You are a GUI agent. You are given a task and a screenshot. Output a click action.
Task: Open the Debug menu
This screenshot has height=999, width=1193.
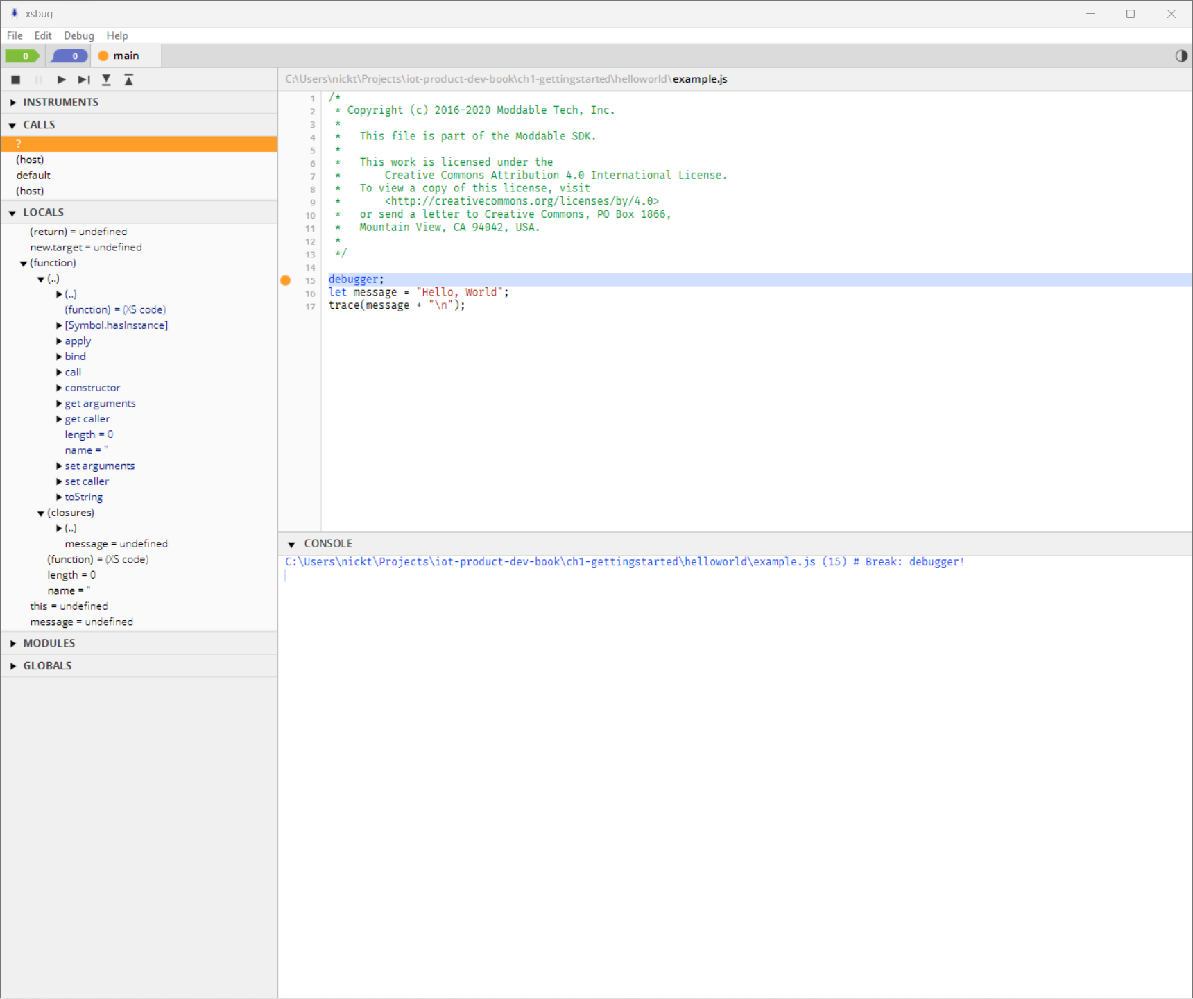[x=78, y=35]
